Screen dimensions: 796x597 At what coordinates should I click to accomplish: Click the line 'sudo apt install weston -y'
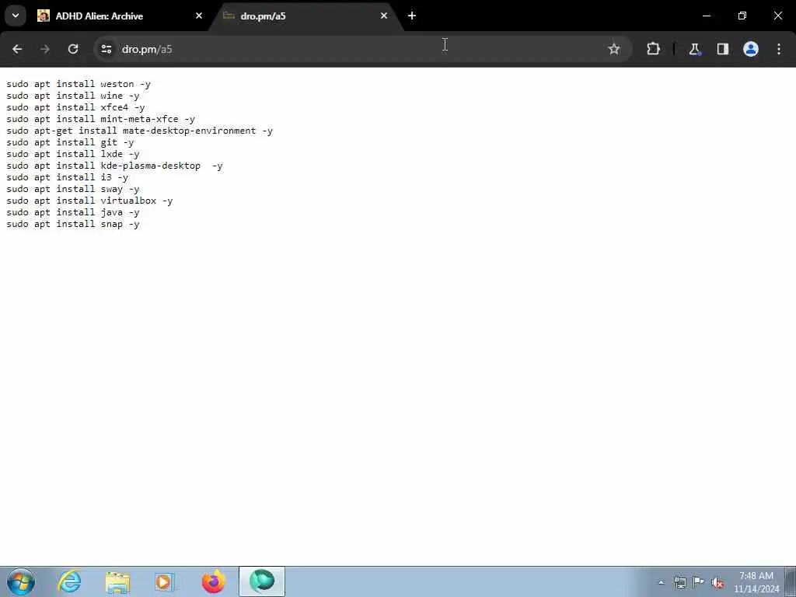coord(79,84)
